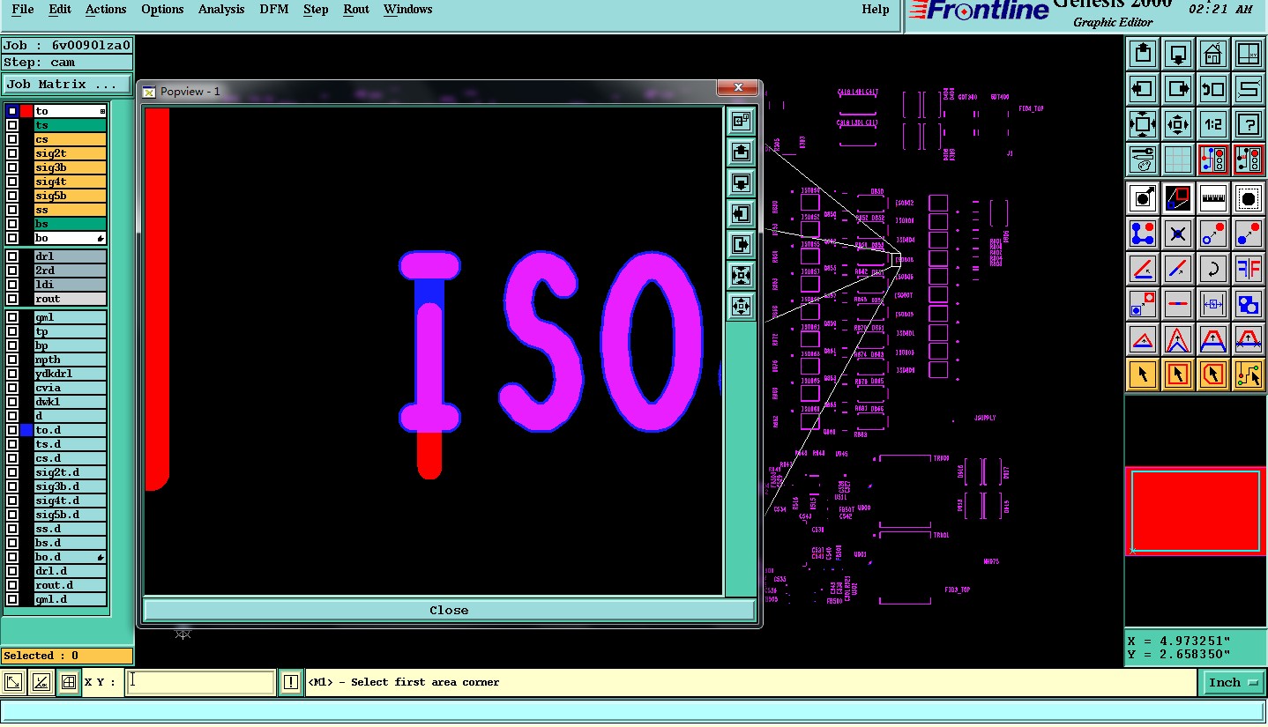The image size is (1268, 727).
Task: Toggle the checkbox for layer rout
Action: [x=12, y=299]
